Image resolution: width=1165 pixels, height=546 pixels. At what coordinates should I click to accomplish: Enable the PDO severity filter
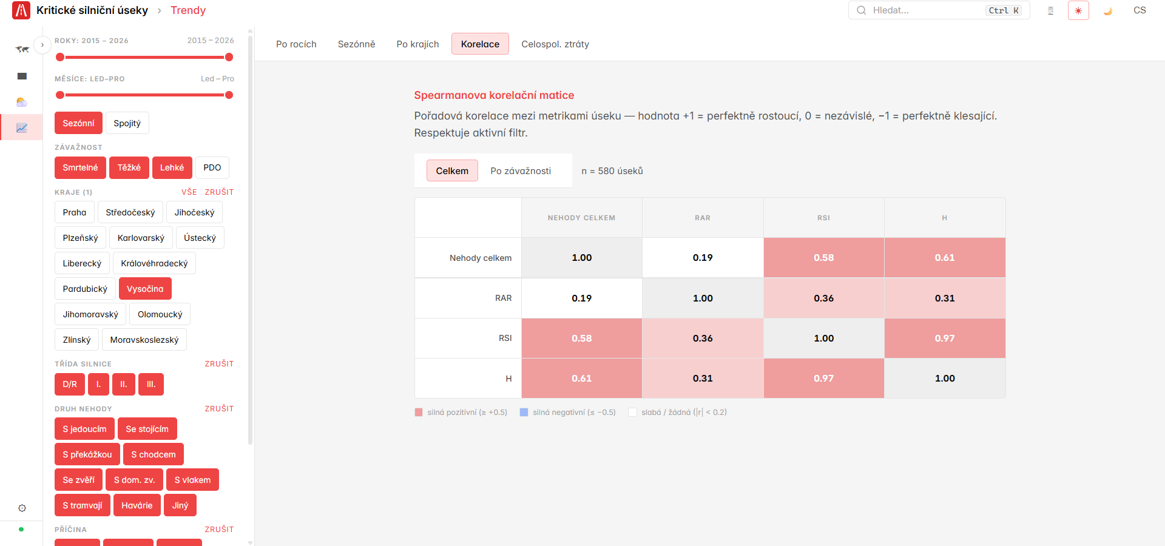tap(212, 167)
